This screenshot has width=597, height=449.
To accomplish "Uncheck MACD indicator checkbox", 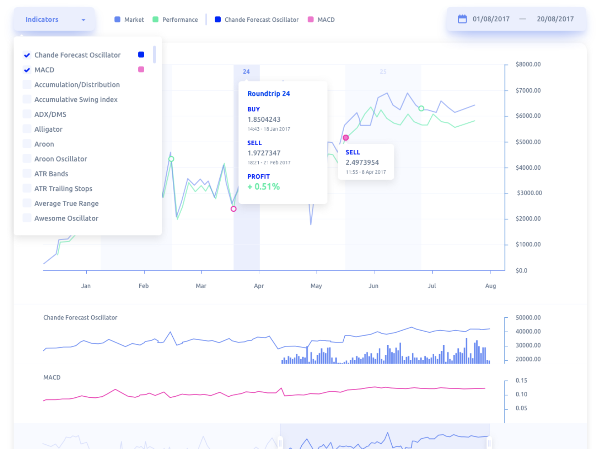I will pyautogui.click(x=27, y=70).
